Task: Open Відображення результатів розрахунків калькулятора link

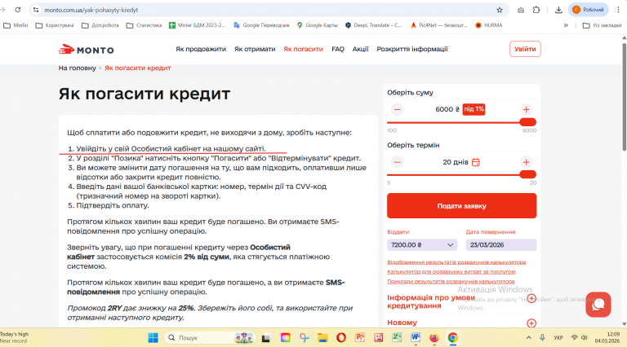Action: (x=456, y=262)
